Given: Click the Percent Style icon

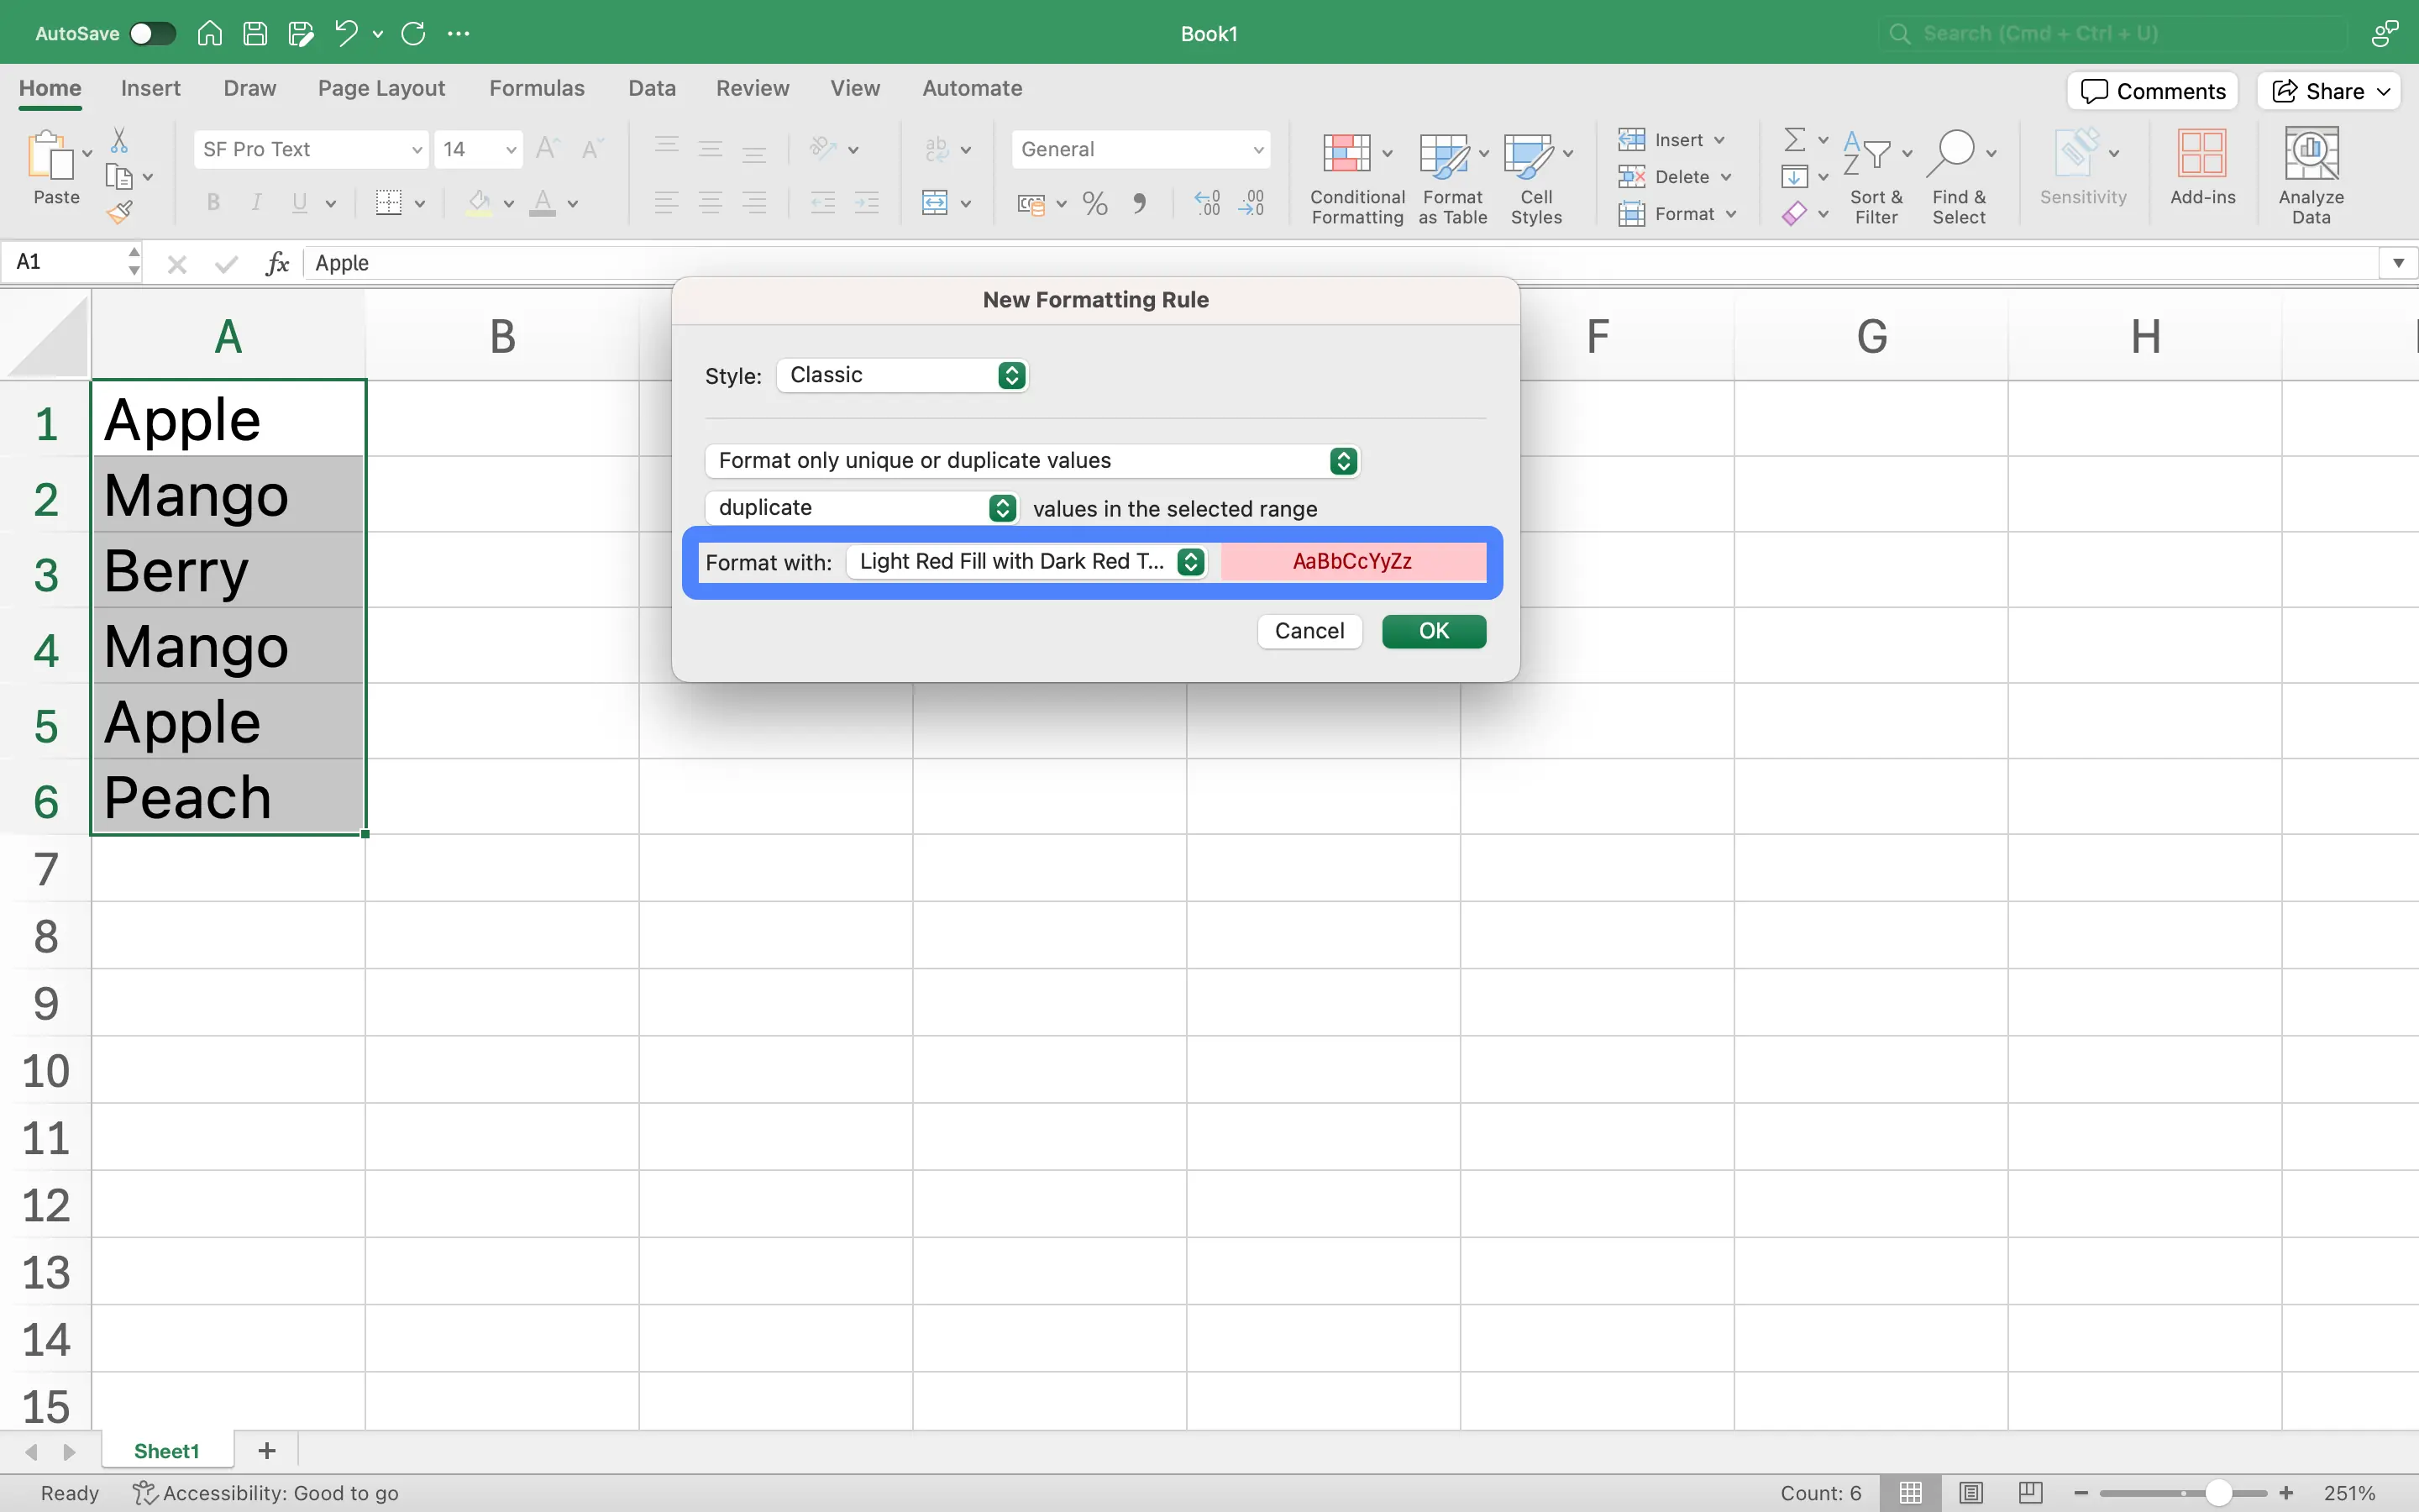Looking at the screenshot, I should [x=1095, y=203].
